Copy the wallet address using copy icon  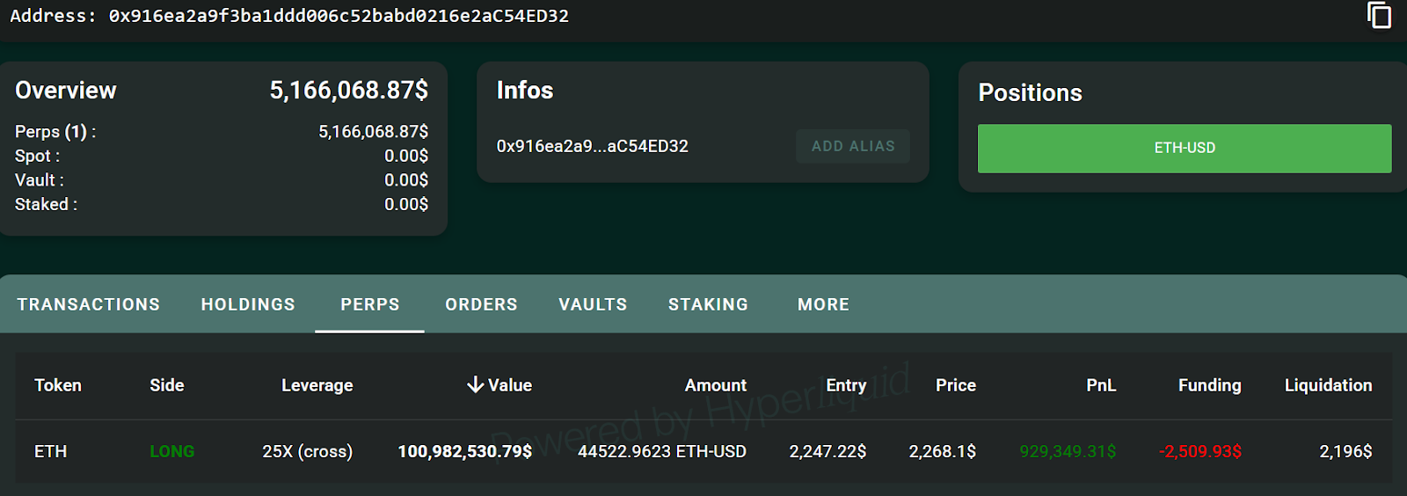(1379, 15)
